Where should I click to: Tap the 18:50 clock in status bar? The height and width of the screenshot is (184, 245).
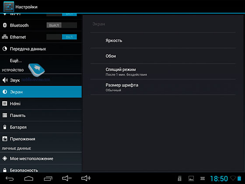219,179
